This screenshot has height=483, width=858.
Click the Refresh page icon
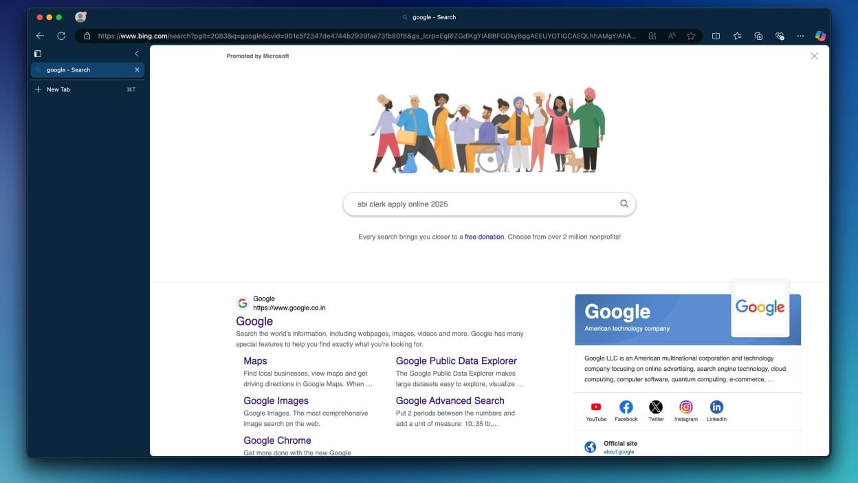click(61, 36)
